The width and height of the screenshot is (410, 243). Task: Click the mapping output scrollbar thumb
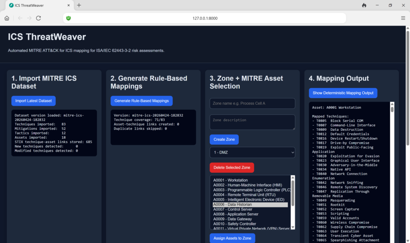pyautogui.click(x=392, y=109)
